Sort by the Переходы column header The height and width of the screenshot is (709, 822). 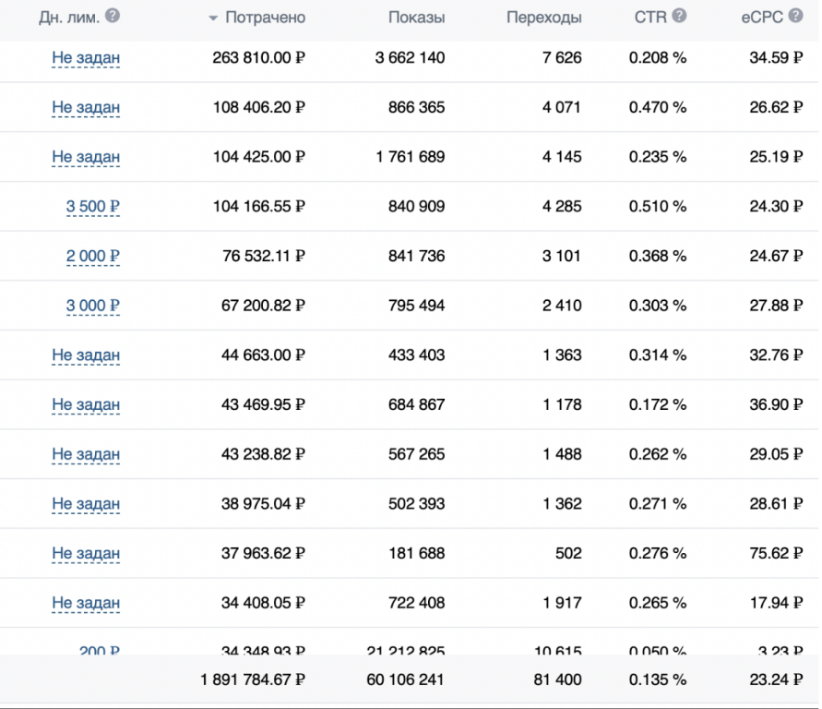543,18
